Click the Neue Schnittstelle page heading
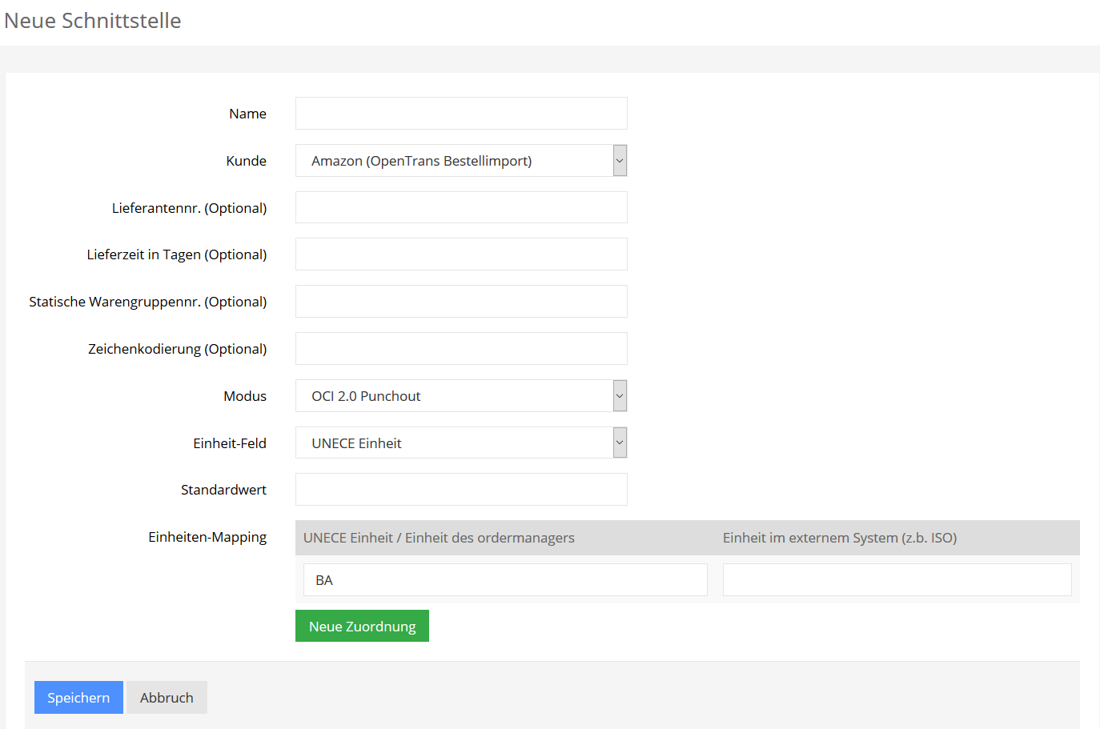Screen dimensions: 1100x729 93,21
